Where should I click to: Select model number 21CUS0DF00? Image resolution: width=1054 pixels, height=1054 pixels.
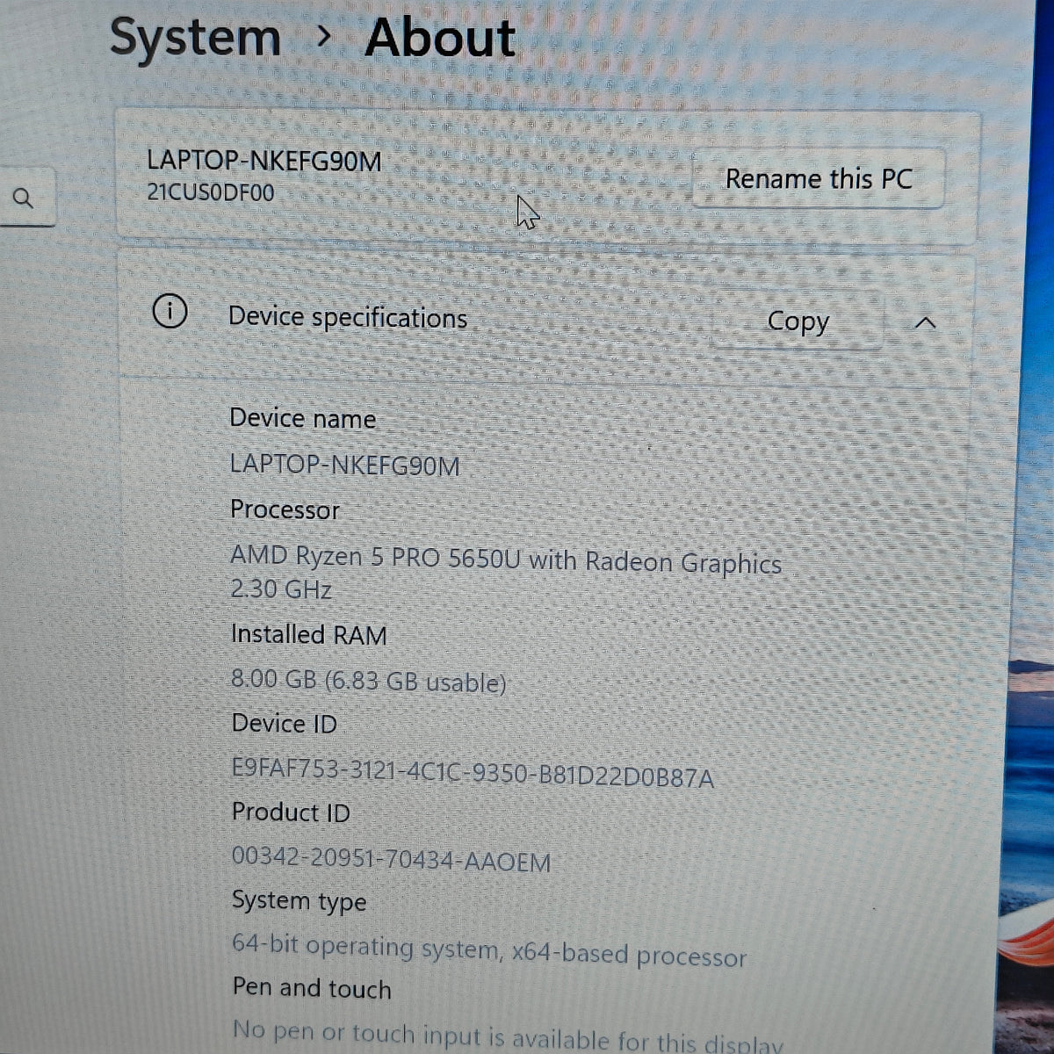click(x=210, y=192)
